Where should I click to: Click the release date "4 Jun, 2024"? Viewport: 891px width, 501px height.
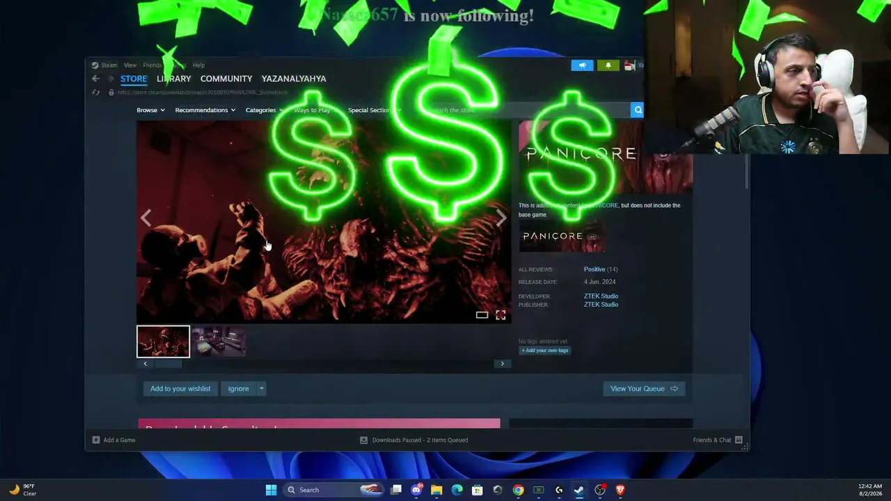click(599, 282)
